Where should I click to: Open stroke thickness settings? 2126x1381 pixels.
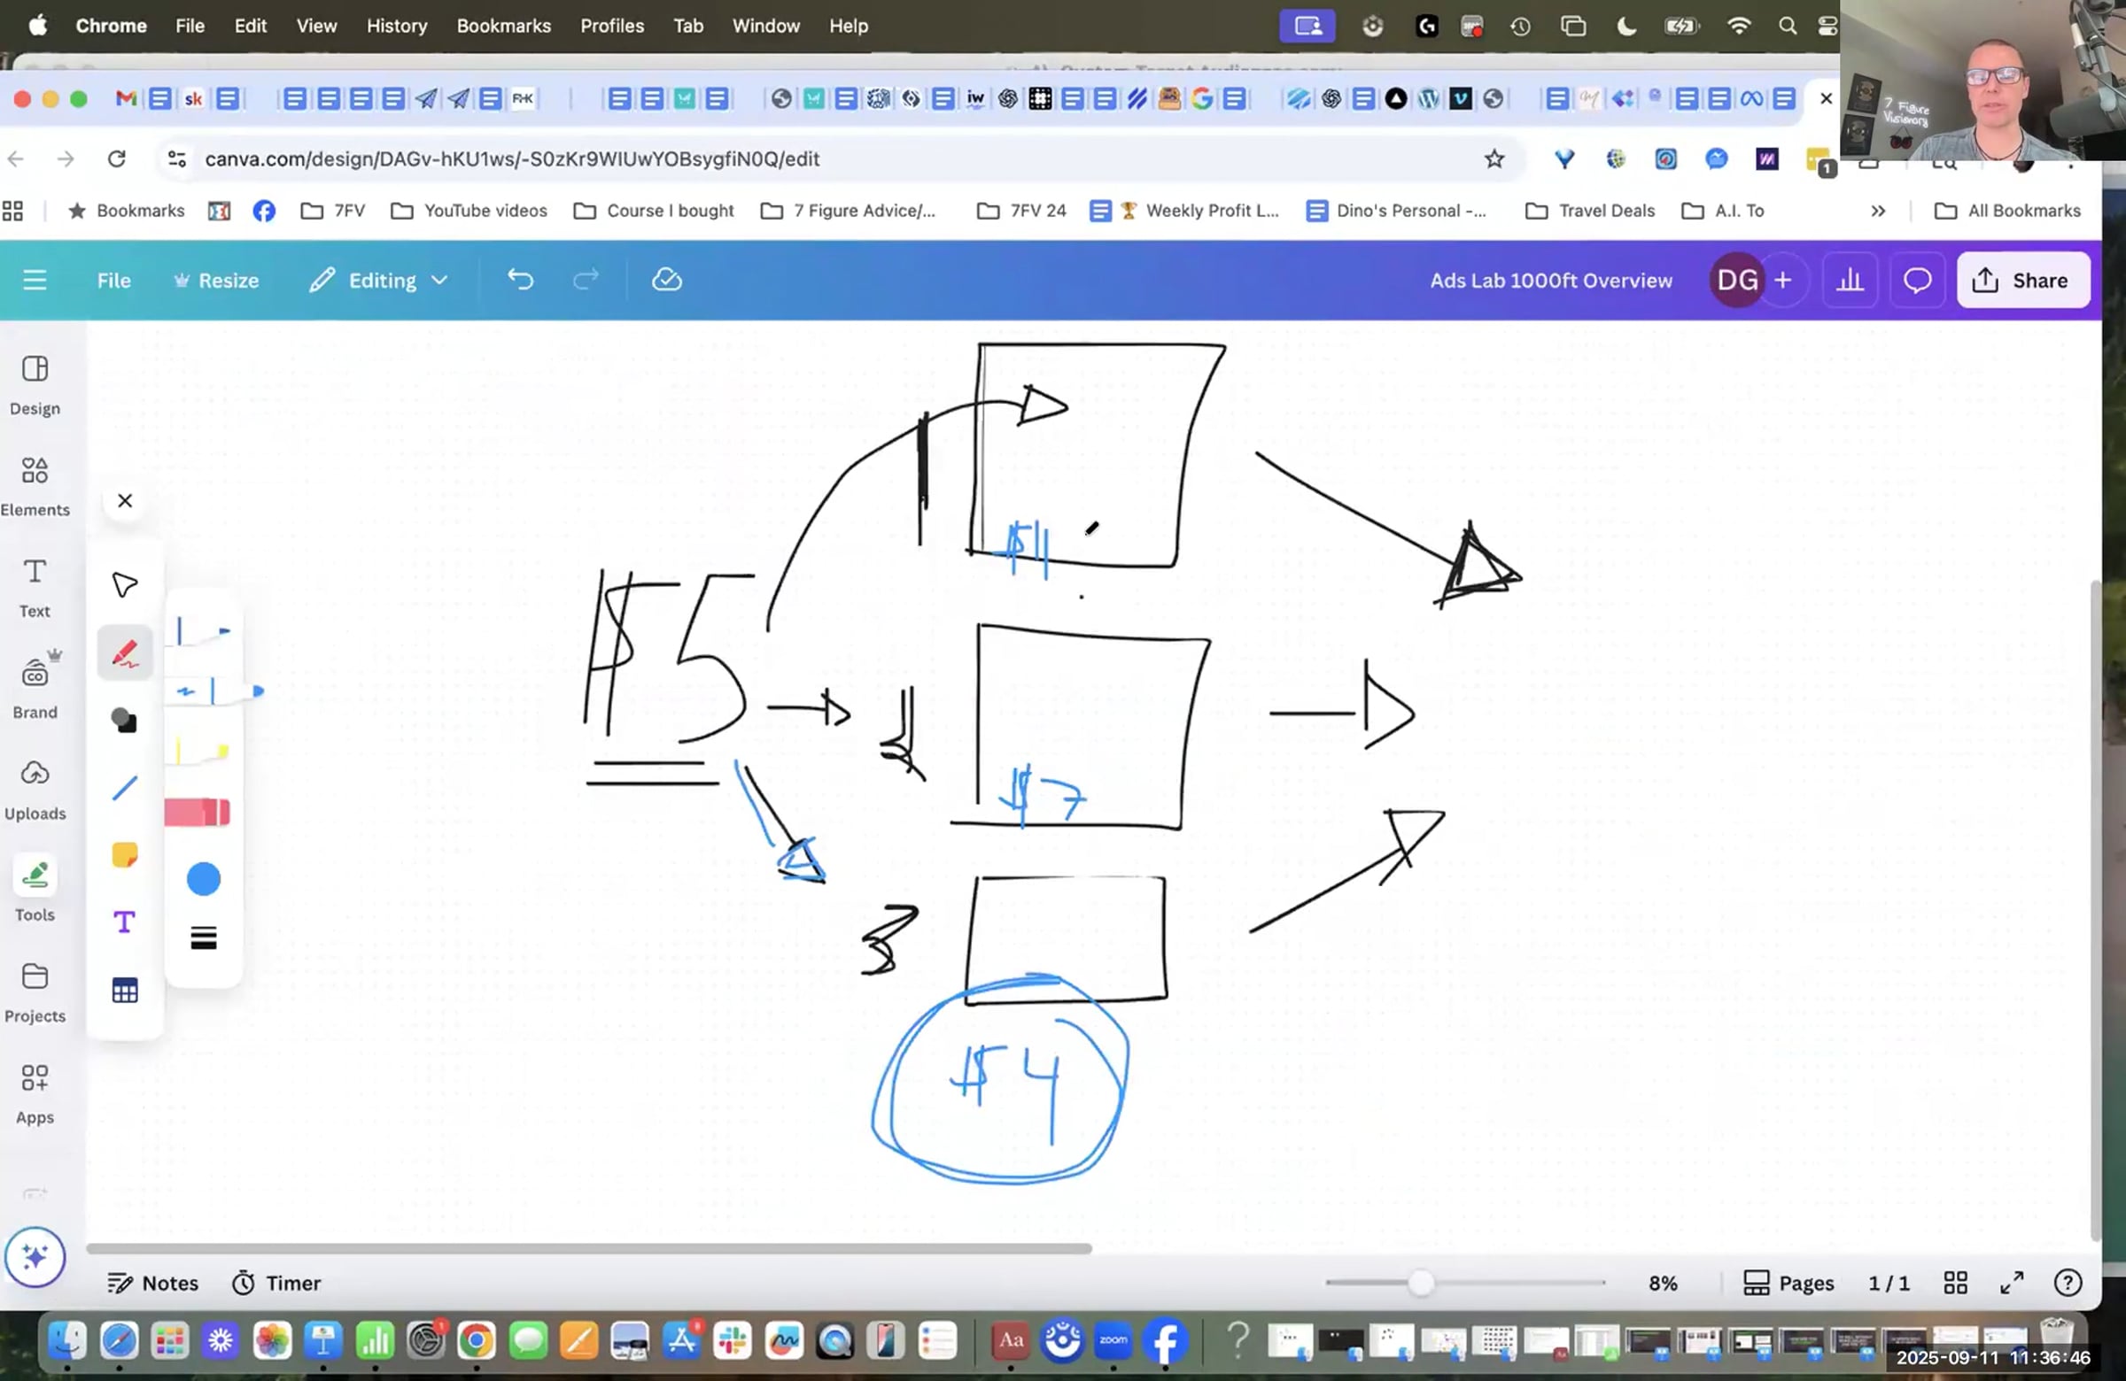pyautogui.click(x=203, y=938)
